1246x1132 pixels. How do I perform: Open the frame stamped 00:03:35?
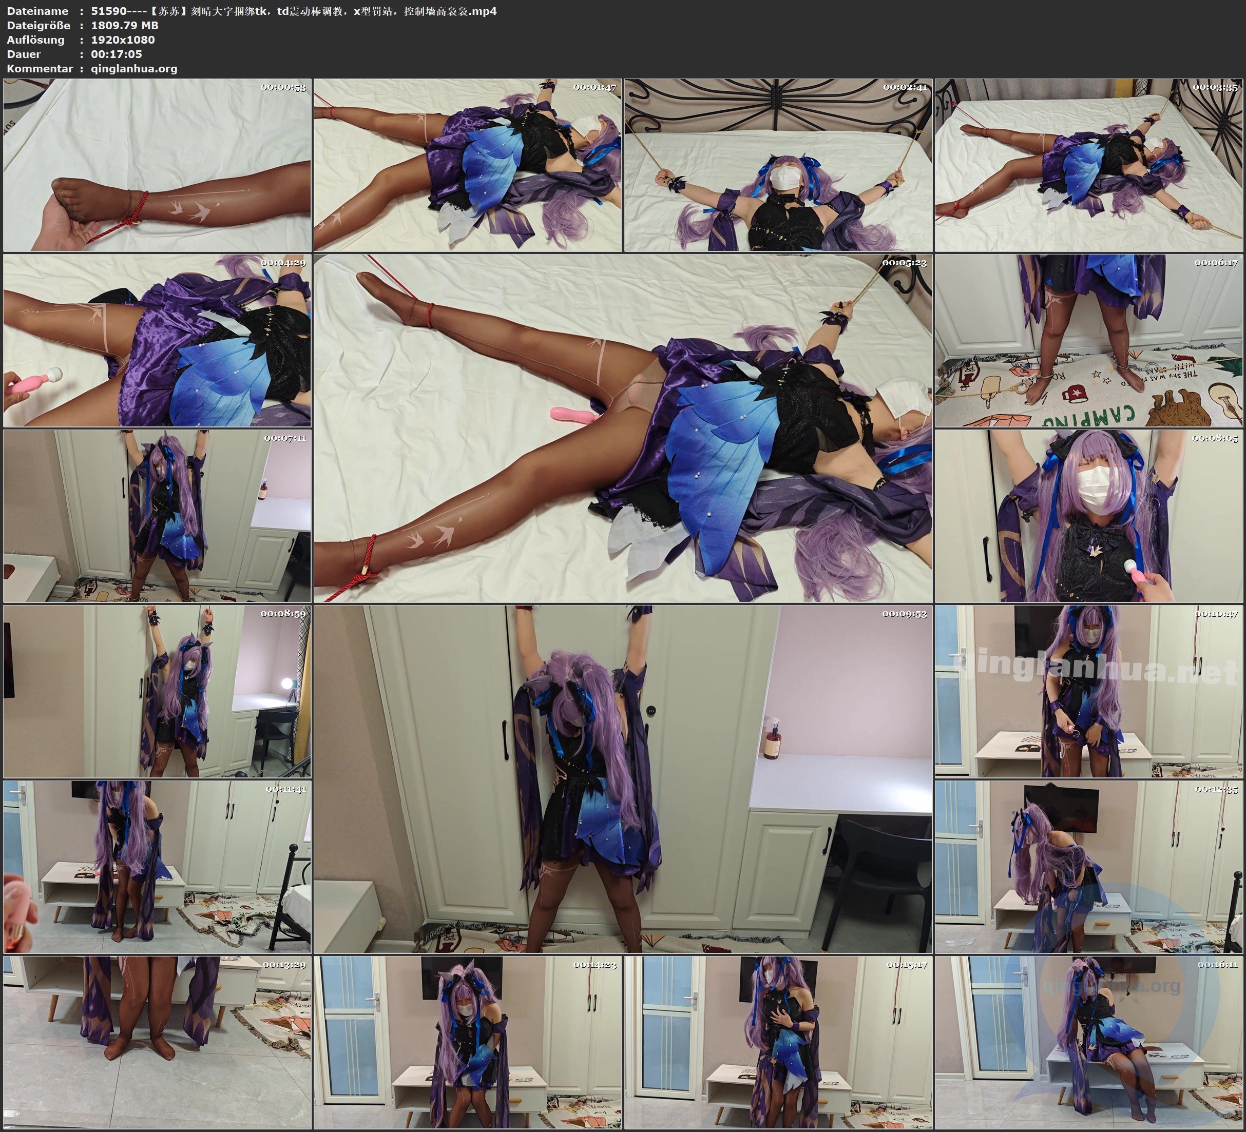[x=1088, y=165]
